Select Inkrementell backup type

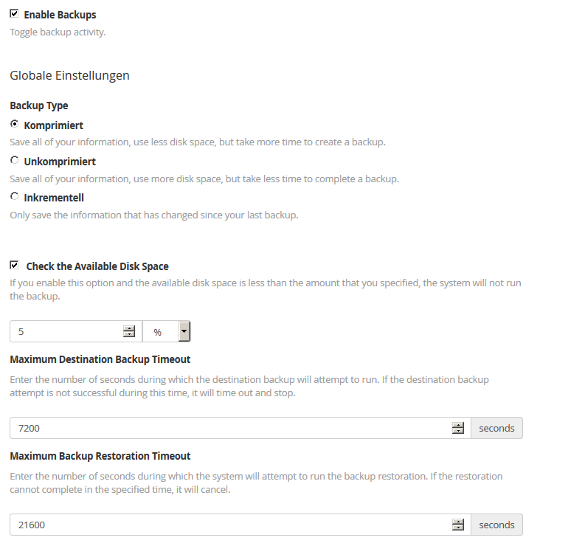(x=15, y=196)
